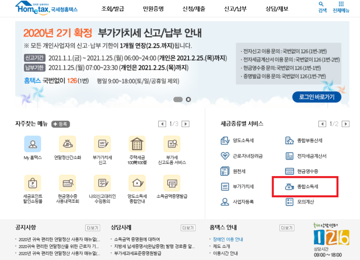Image resolution: width=360 pixels, height=260 pixels.
Task: Select the second banner slide indicator
Action: (188, 100)
